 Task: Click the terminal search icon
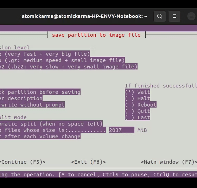coord(160,16)
